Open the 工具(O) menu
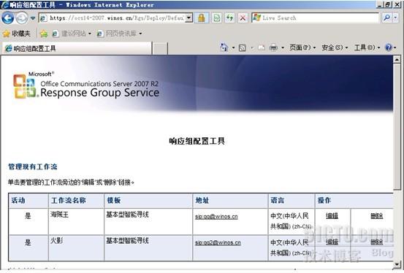This screenshot has height=273, width=404. (367, 47)
